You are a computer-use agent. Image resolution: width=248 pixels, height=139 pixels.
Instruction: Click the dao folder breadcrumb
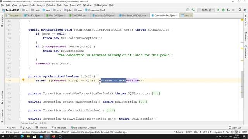point(78,10)
